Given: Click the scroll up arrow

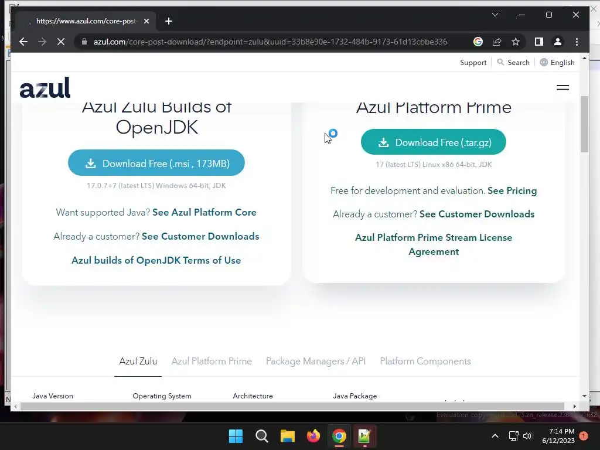Looking at the screenshot, I should point(584,58).
